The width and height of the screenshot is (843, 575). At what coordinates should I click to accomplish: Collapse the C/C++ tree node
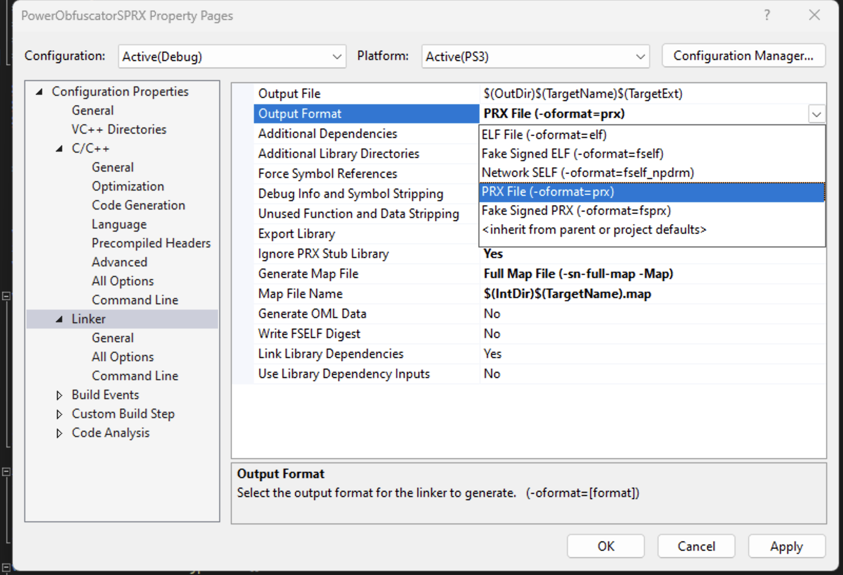pyautogui.click(x=60, y=148)
